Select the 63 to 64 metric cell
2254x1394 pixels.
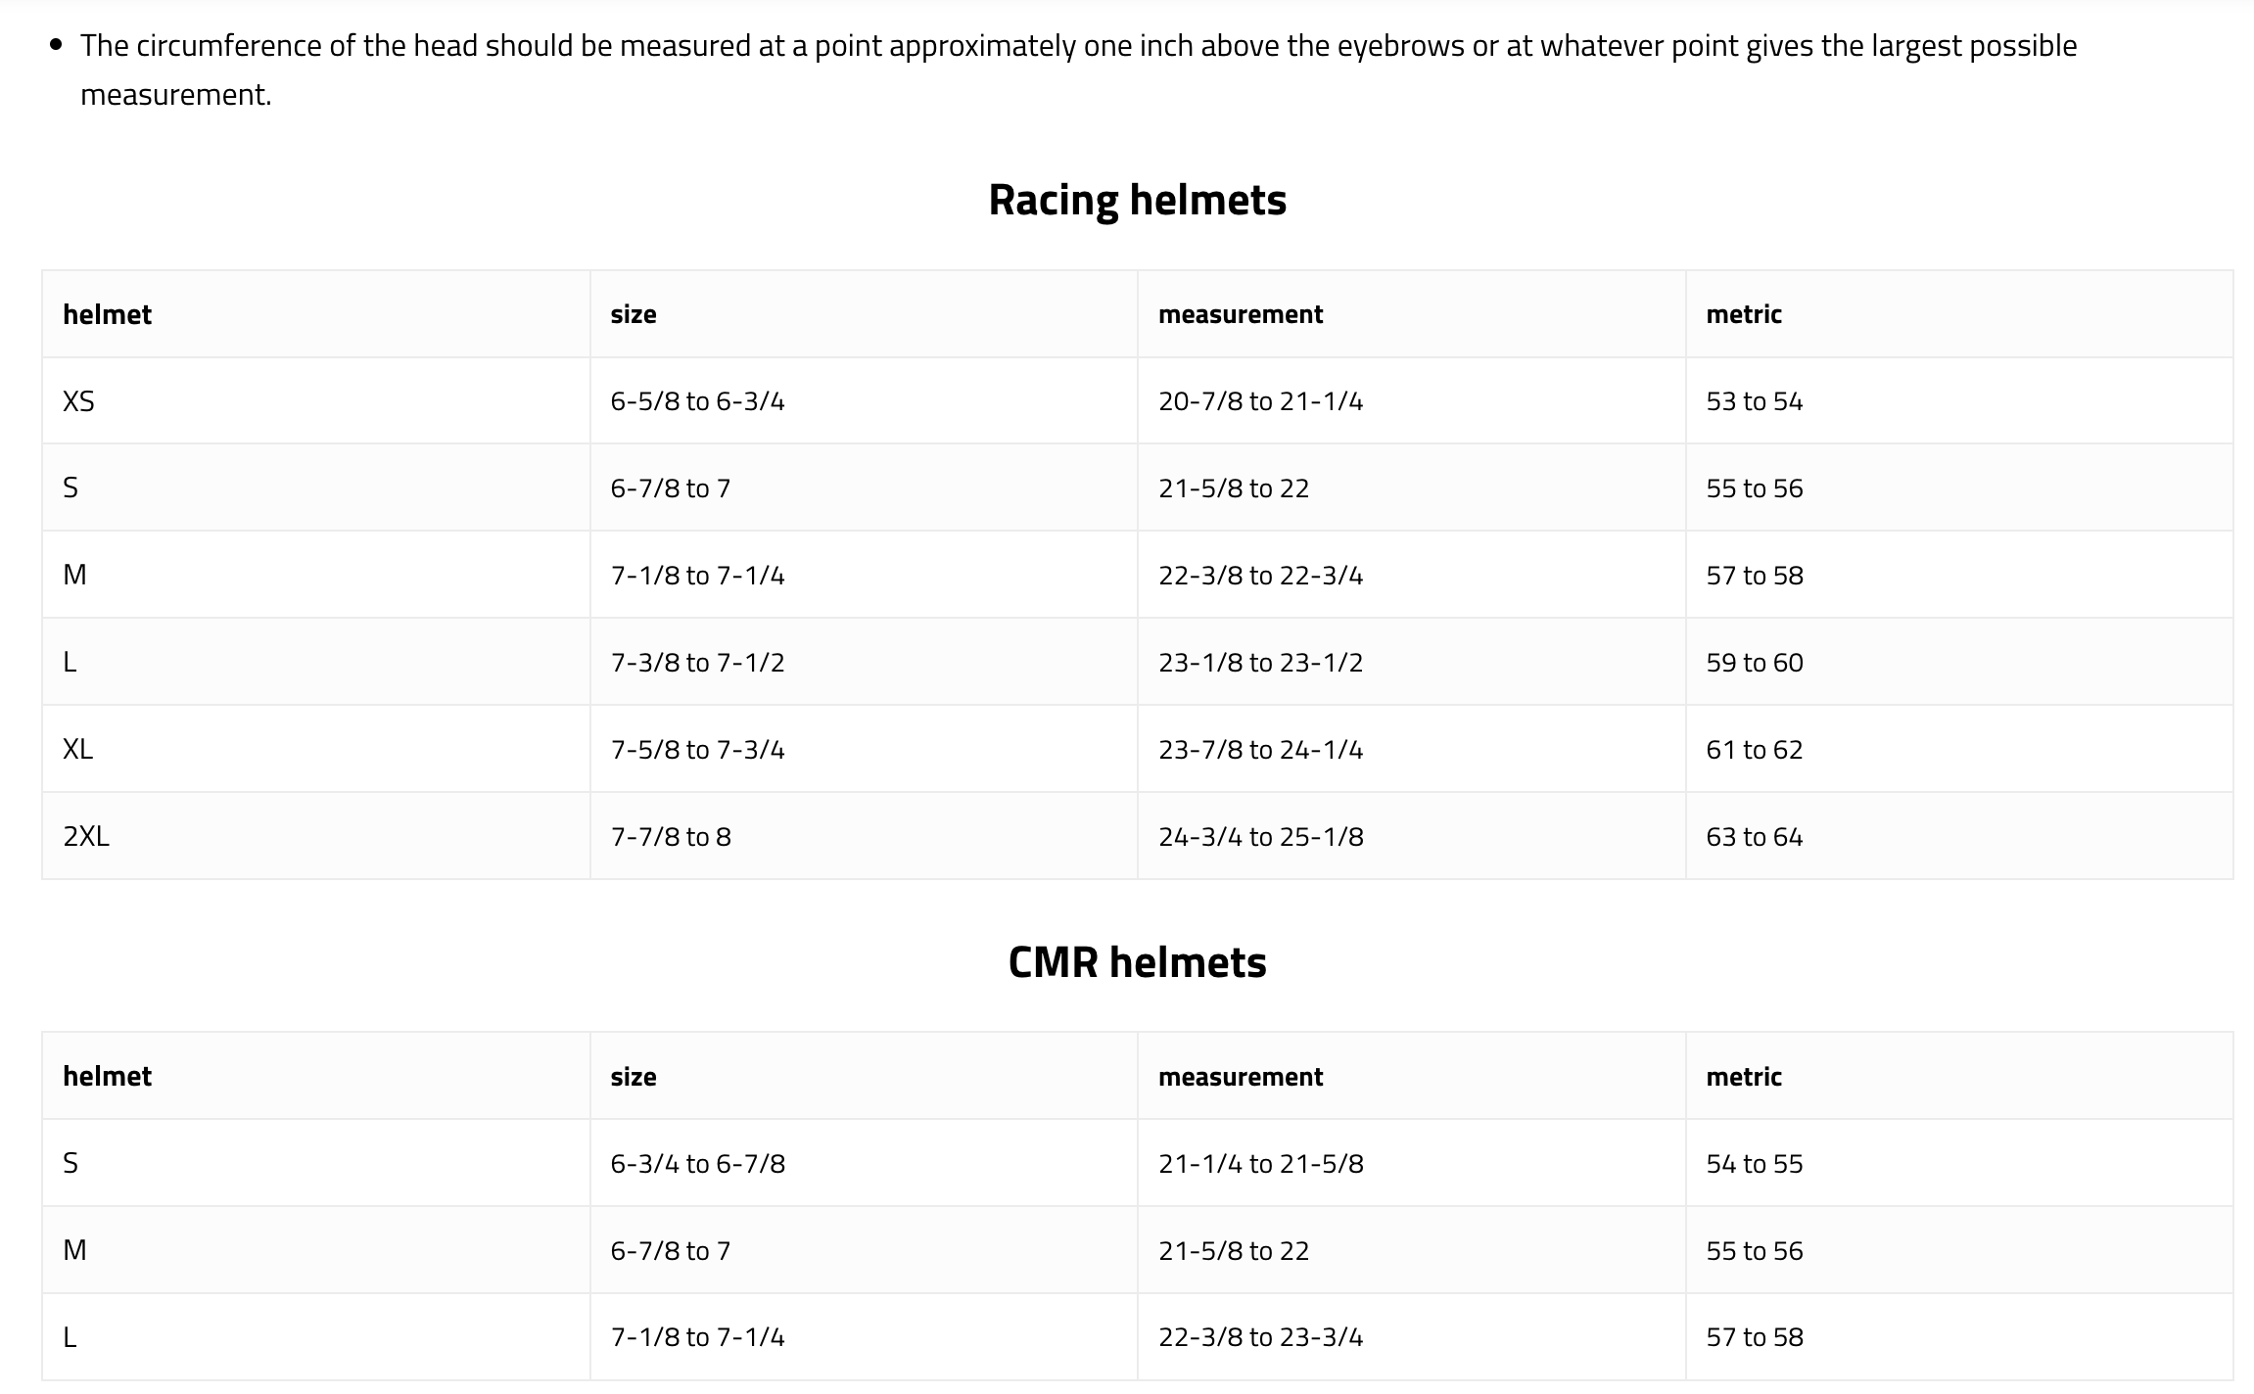(1959, 836)
